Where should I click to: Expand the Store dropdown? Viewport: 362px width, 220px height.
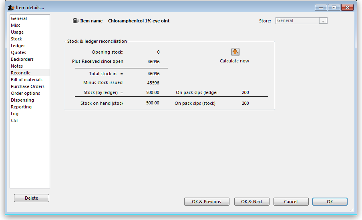(x=323, y=21)
